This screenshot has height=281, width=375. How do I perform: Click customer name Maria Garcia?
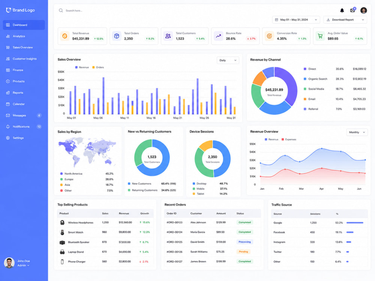(x=198, y=232)
